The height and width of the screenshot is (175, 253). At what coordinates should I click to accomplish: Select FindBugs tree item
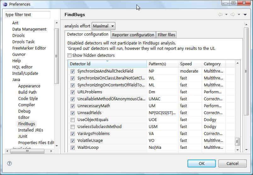coord(26,124)
